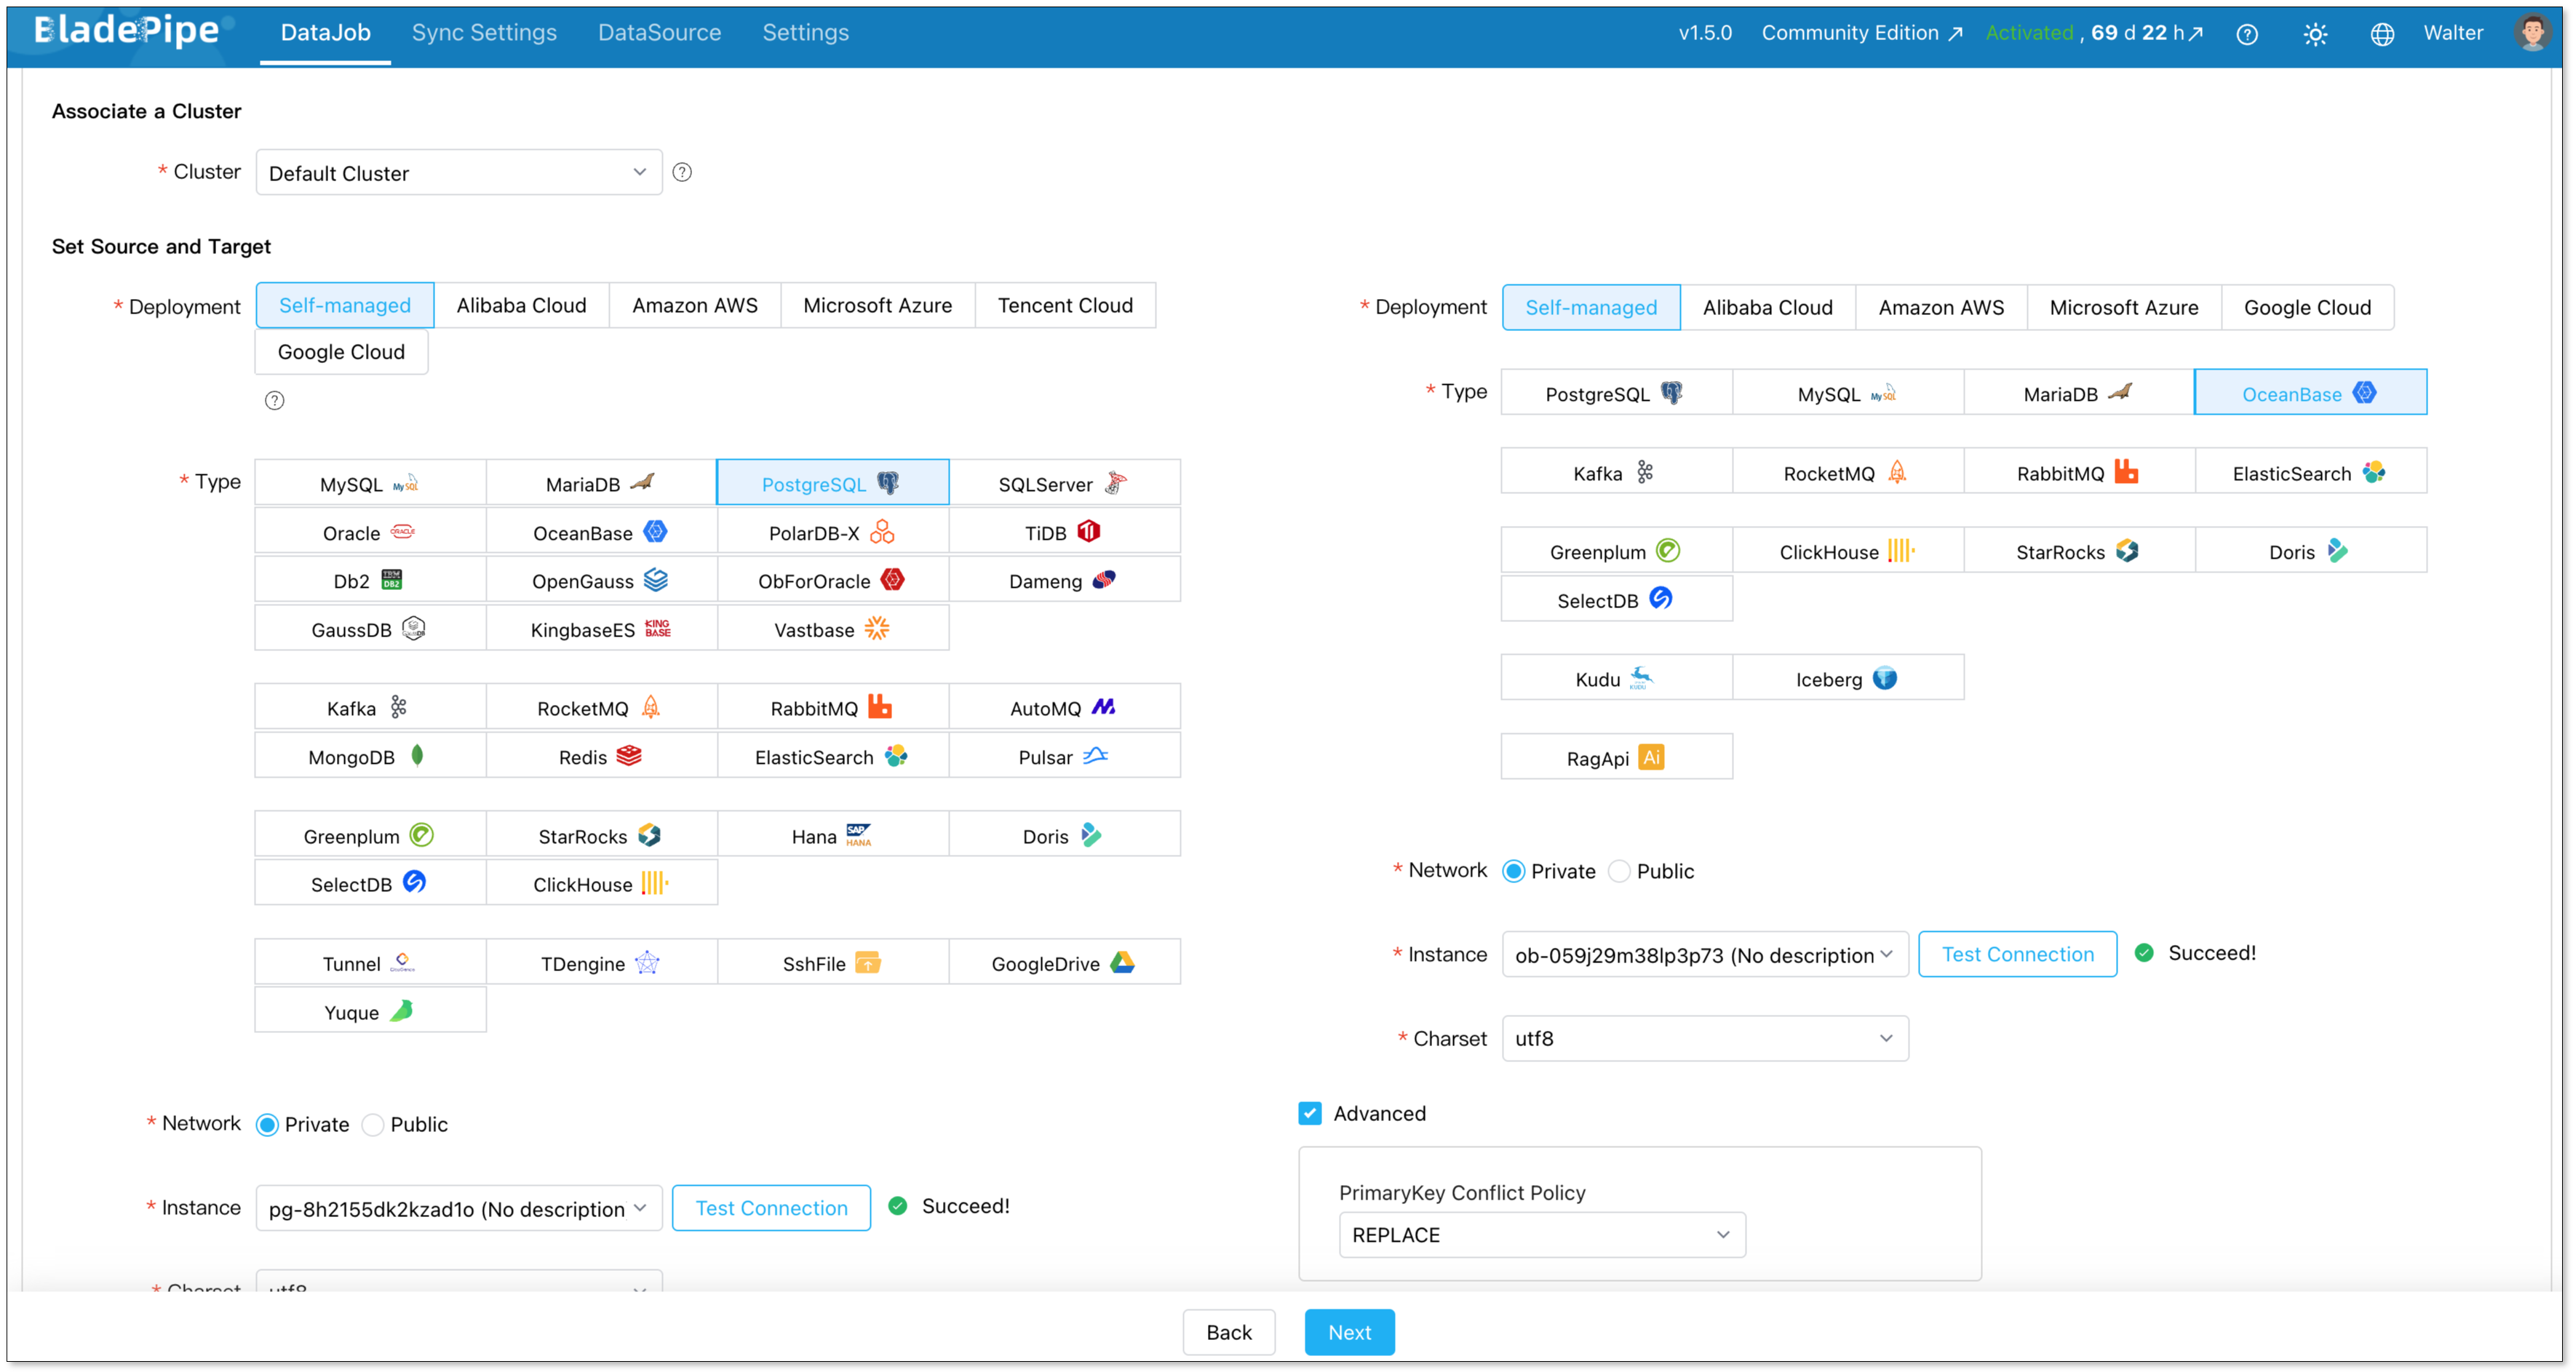Select target OceanBase type tile
This screenshot has width=2573, height=1372.
(x=2310, y=392)
